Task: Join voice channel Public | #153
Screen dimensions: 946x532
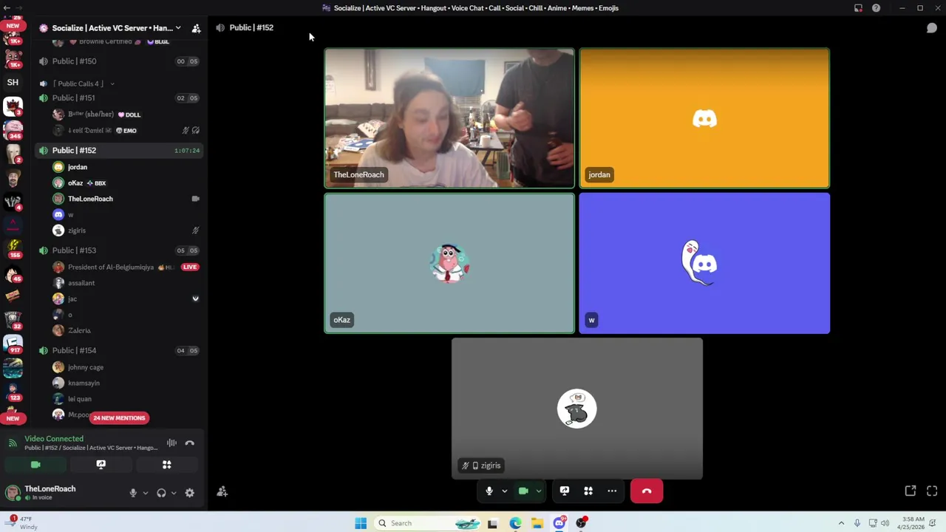Action: pos(119,250)
